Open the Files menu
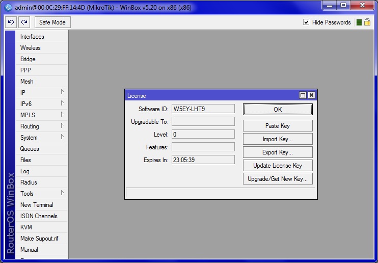 point(41,160)
